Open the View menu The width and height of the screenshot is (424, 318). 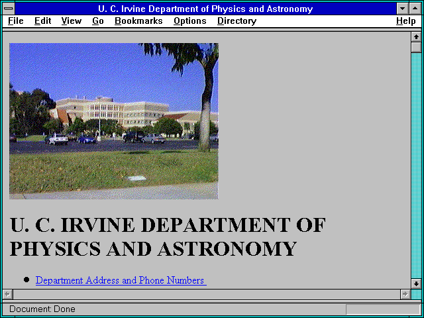coord(71,21)
